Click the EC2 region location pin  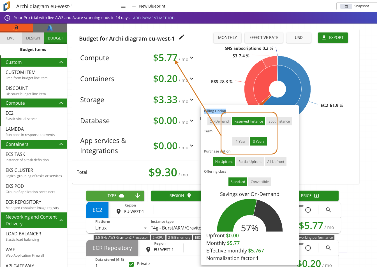(119, 212)
